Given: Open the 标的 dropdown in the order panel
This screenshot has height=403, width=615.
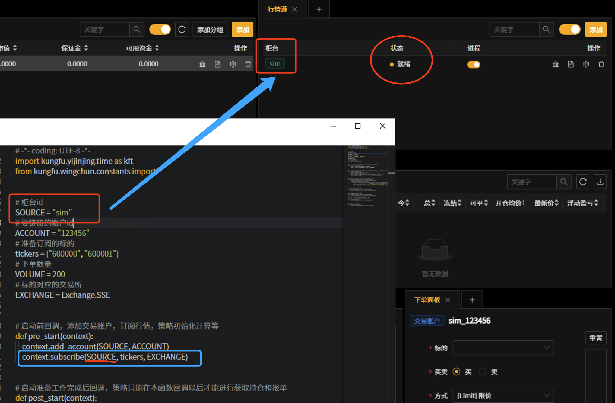Looking at the screenshot, I should pyautogui.click(x=503, y=348).
